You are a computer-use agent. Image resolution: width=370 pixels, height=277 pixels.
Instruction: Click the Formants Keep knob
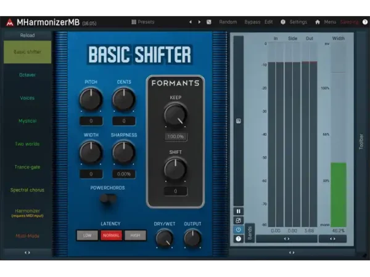pos(175,115)
